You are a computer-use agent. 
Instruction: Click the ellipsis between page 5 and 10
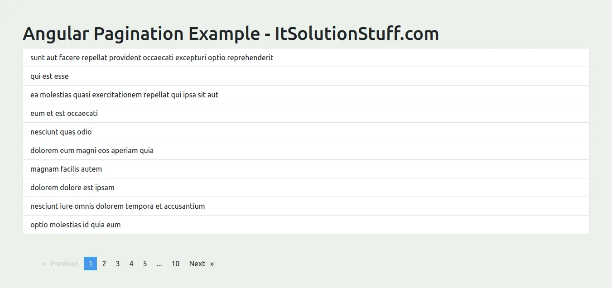pyautogui.click(x=159, y=264)
